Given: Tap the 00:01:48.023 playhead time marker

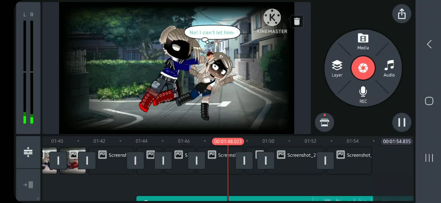Looking at the screenshot, I should pos(228,141).
